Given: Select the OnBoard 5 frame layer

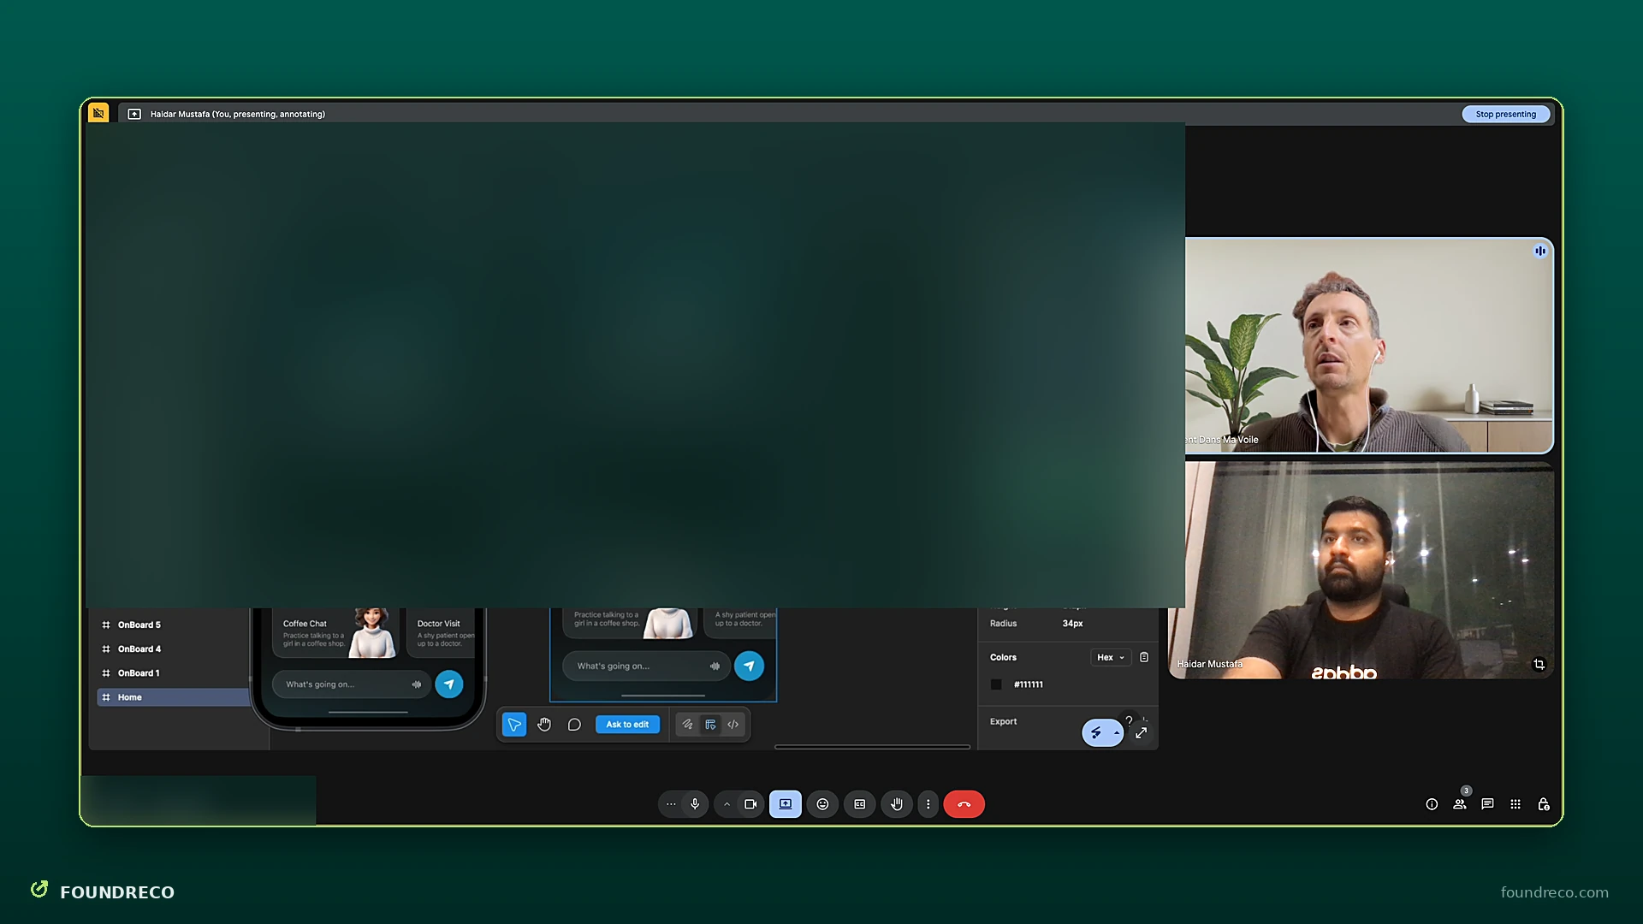Looking at the screenshot, I should [x=174, y=625].
